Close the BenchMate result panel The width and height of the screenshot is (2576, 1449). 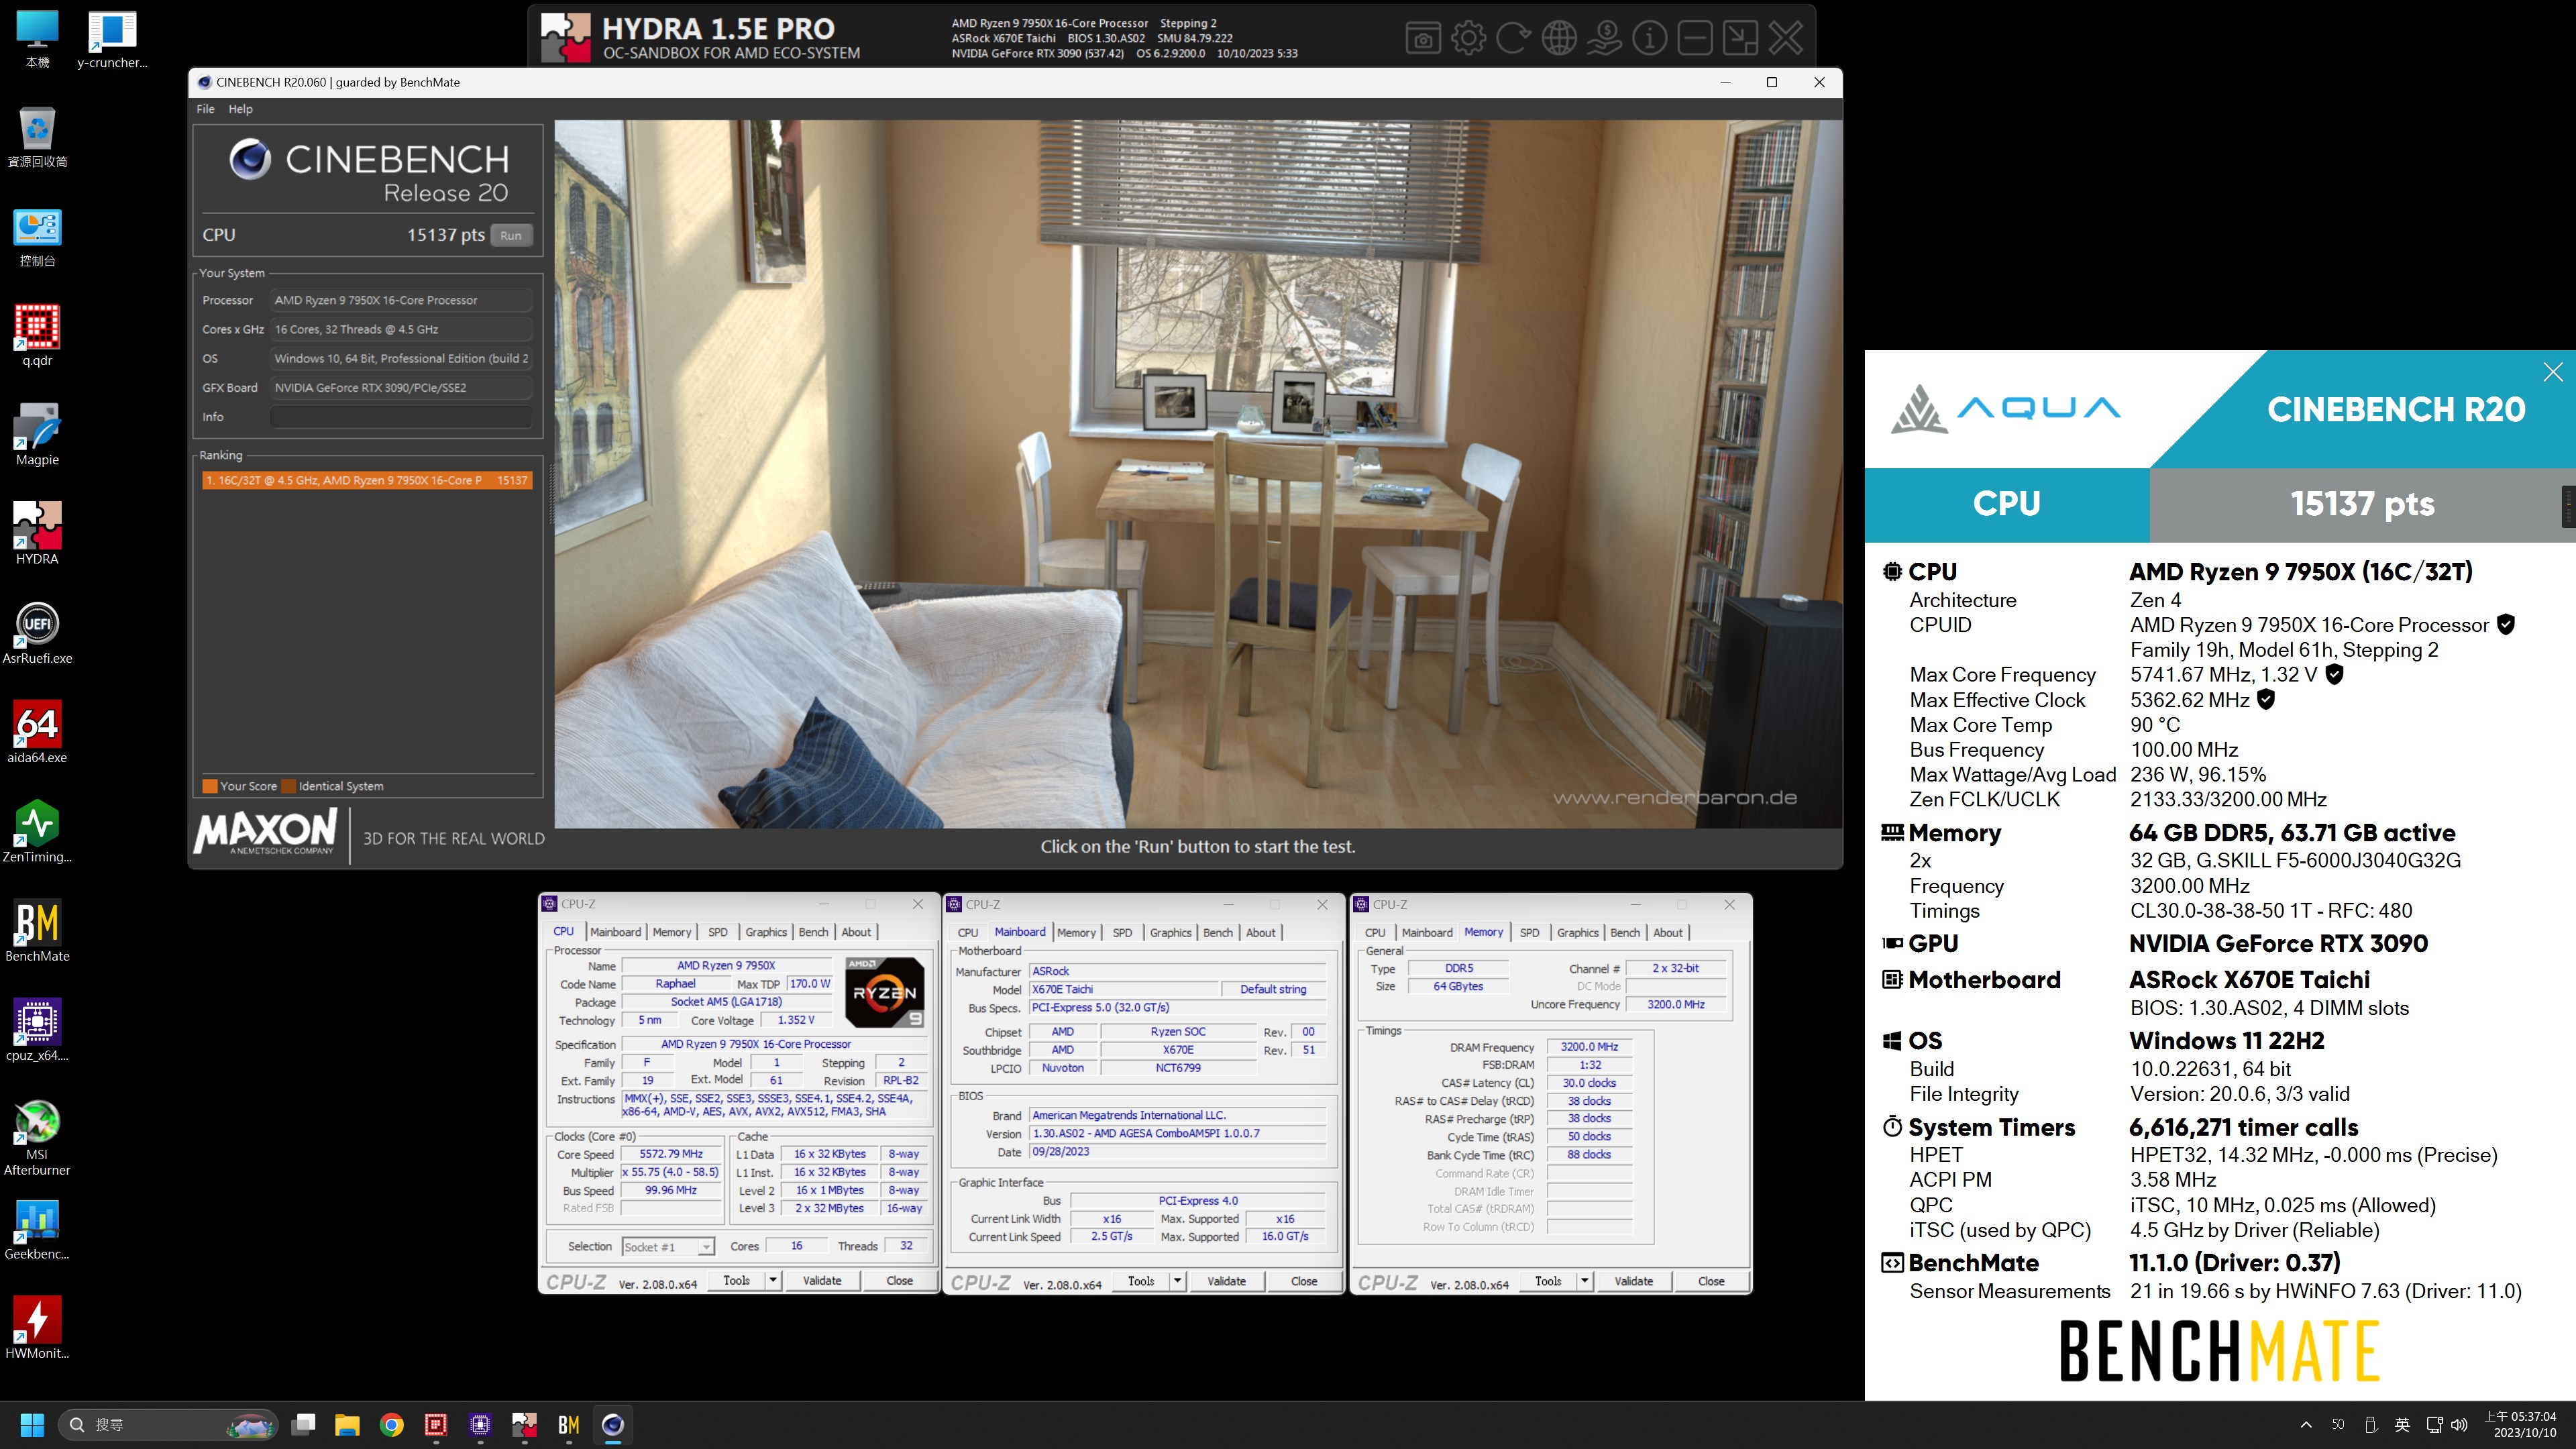(2553, 372)
